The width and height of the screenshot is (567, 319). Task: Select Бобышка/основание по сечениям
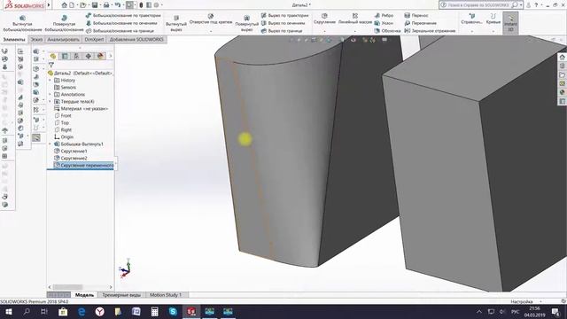[121, 23]
